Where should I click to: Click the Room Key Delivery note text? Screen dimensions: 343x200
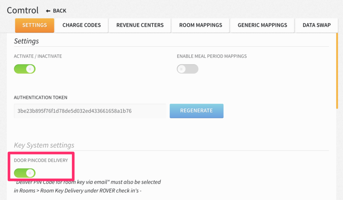point(87,187)
